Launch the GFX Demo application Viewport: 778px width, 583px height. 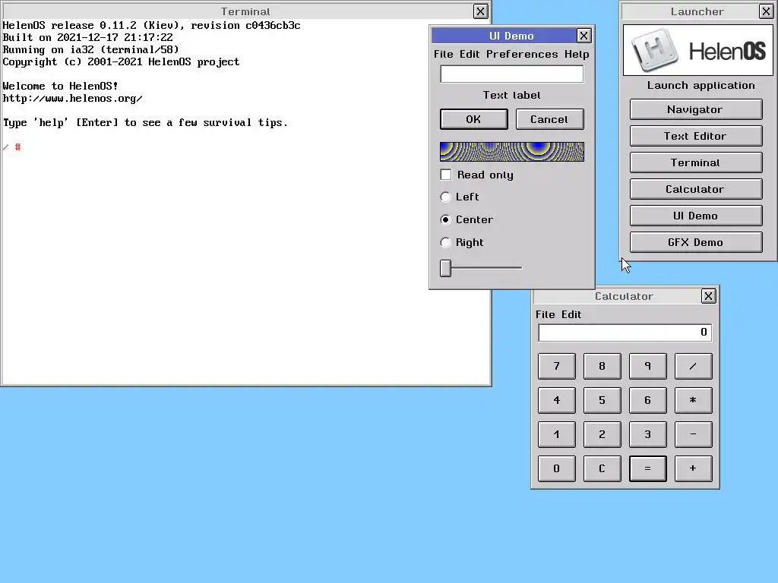[696, 242]
